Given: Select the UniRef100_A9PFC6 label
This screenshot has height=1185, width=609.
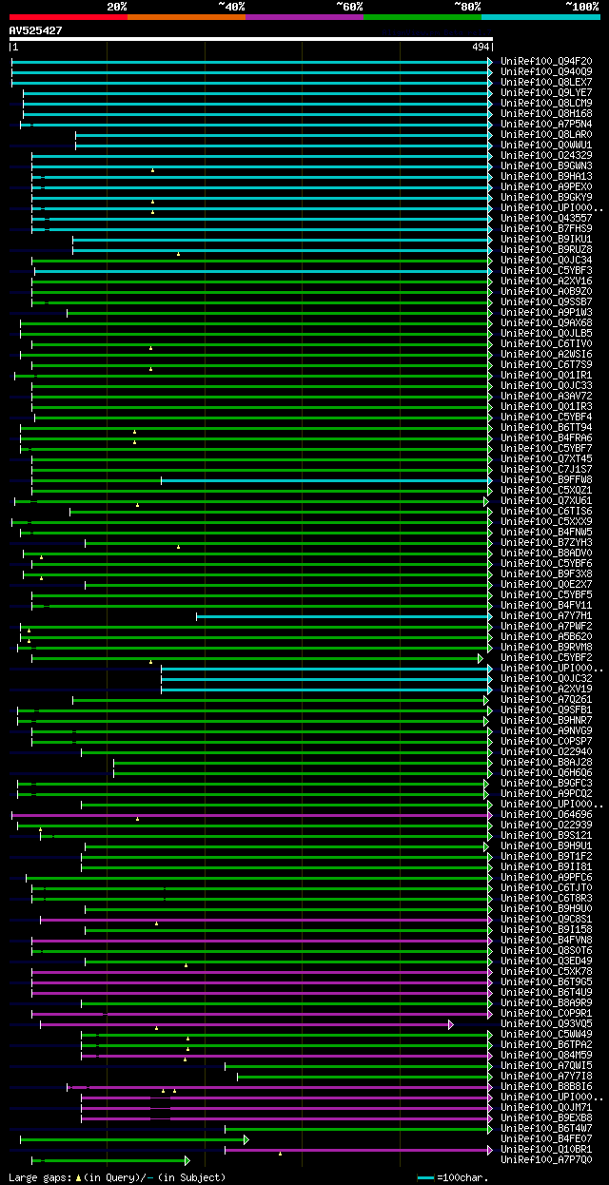Looking at the screenshot, I should pos(546,877).
